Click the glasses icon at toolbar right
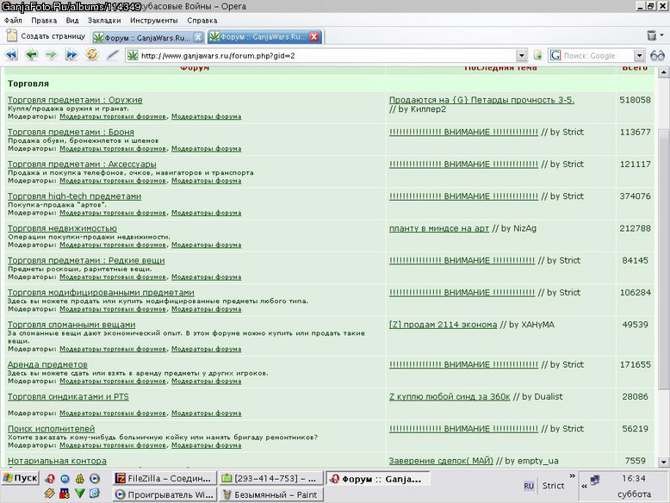 658,56
